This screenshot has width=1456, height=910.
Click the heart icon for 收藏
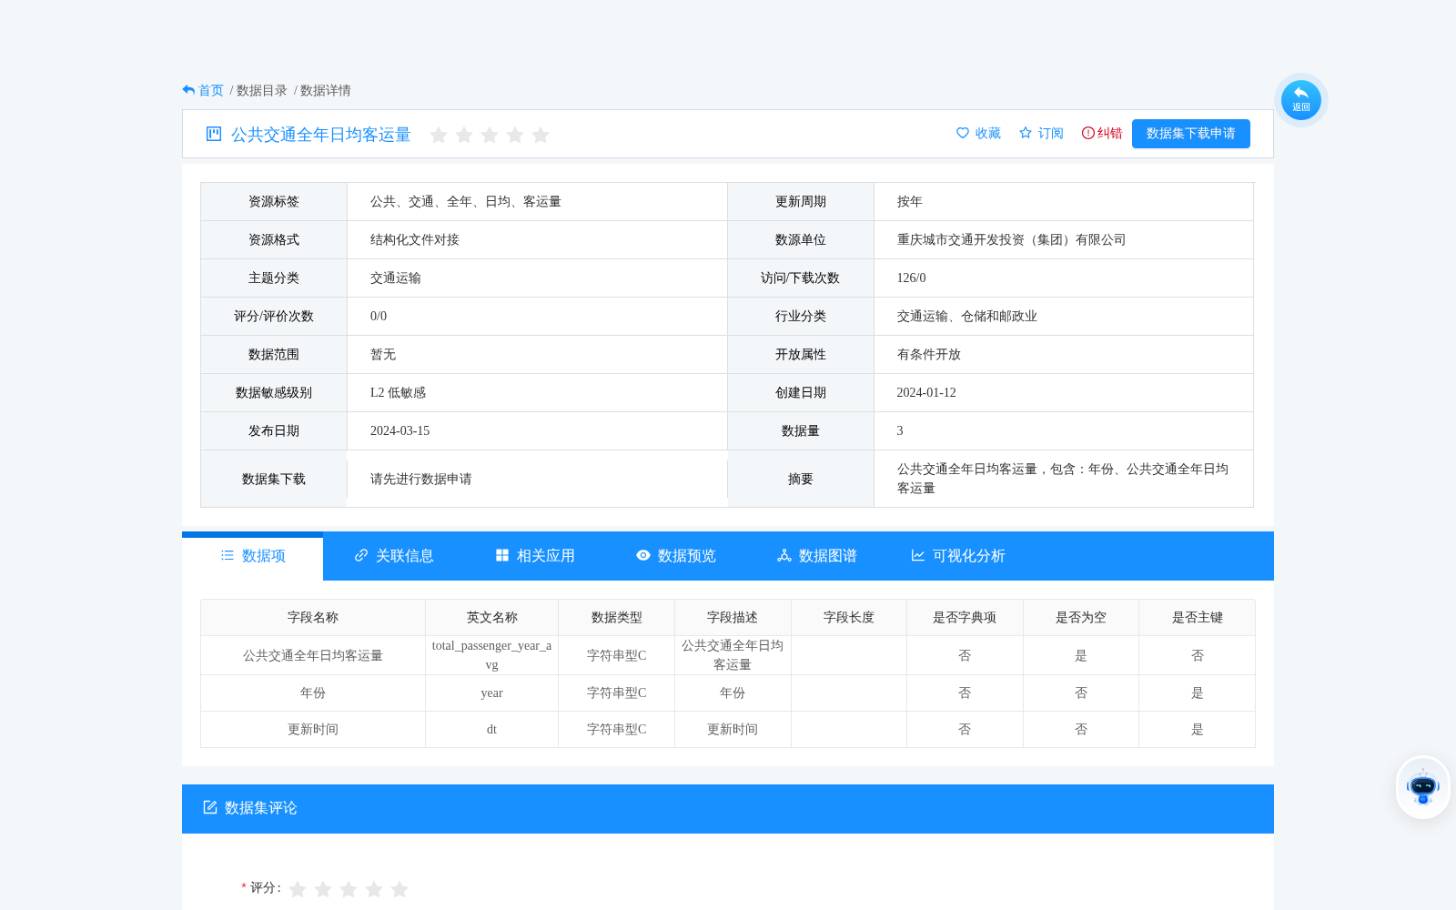963,133
